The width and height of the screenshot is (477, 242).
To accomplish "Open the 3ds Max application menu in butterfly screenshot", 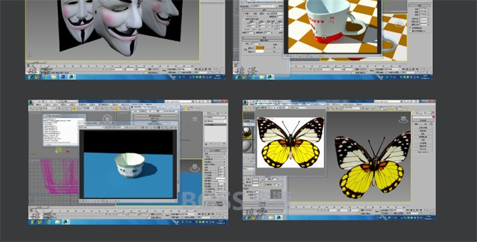I will tap(245, 102).
